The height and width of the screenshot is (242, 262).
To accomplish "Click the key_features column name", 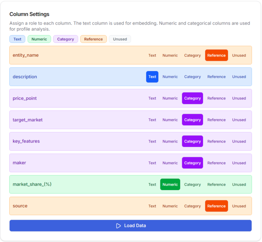I will point(26,141).
